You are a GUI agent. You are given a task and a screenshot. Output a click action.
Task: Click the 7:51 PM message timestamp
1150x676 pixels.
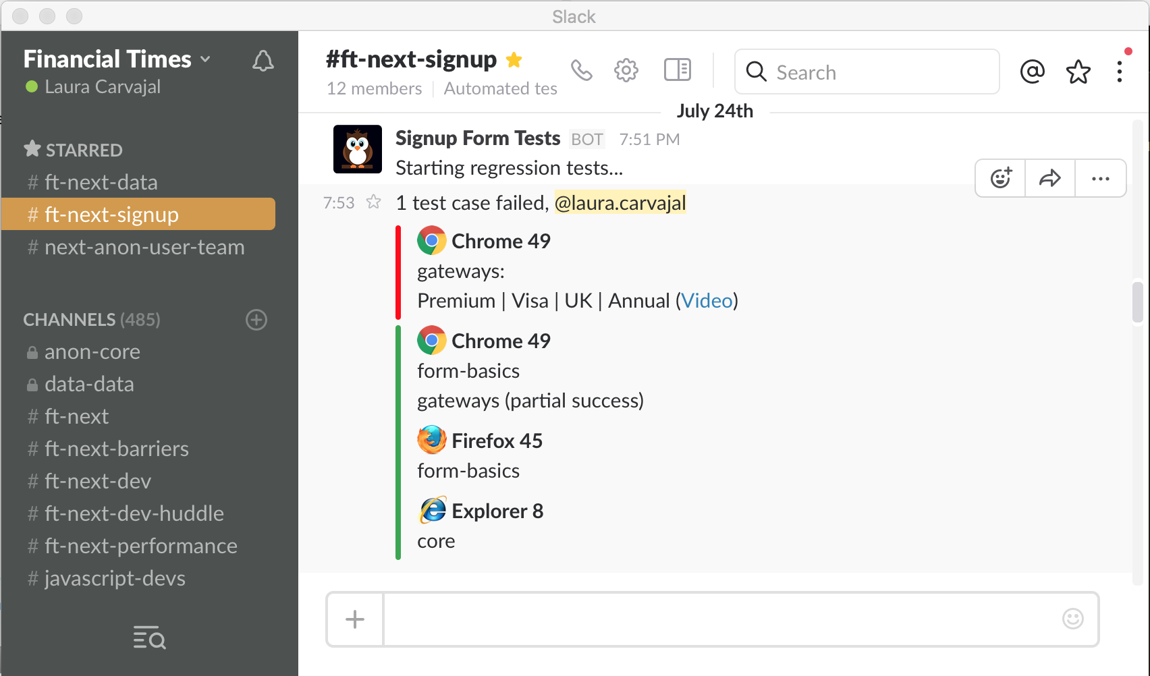point(649,140)
